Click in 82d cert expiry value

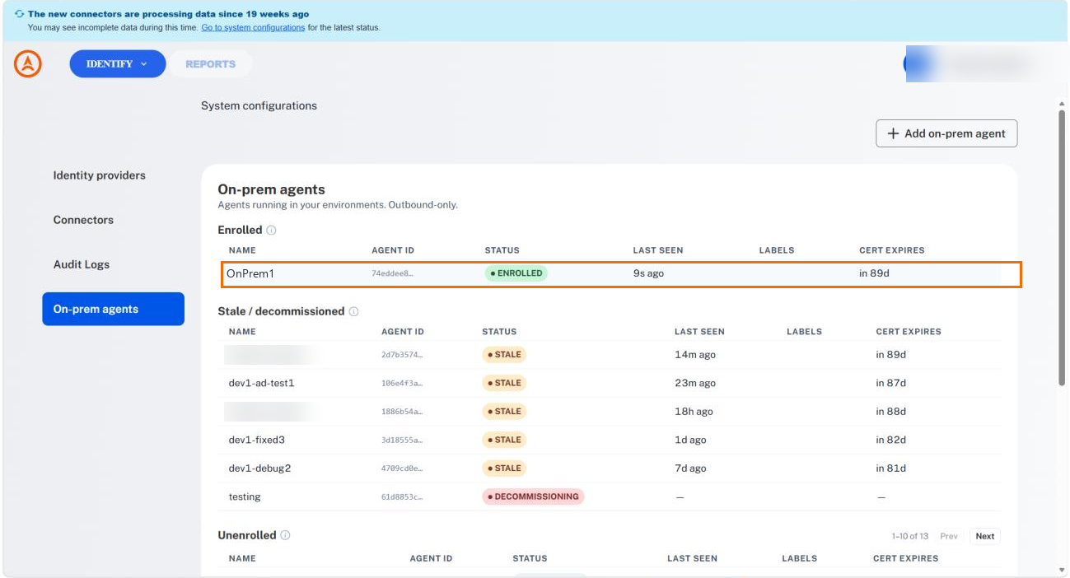pyautogui.click(x=891, y=440)
